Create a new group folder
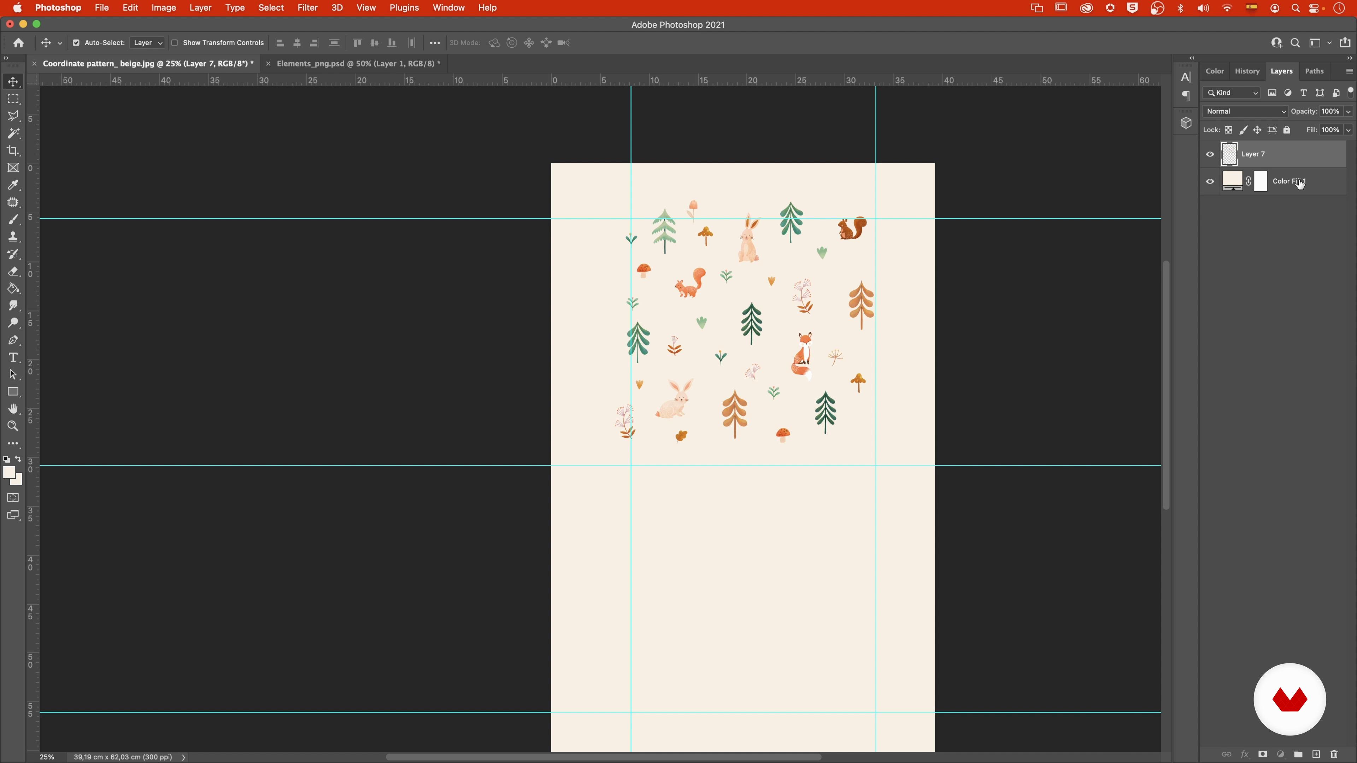The image size is (1357, 763). pyautogui.click(x=1299, y=754)
